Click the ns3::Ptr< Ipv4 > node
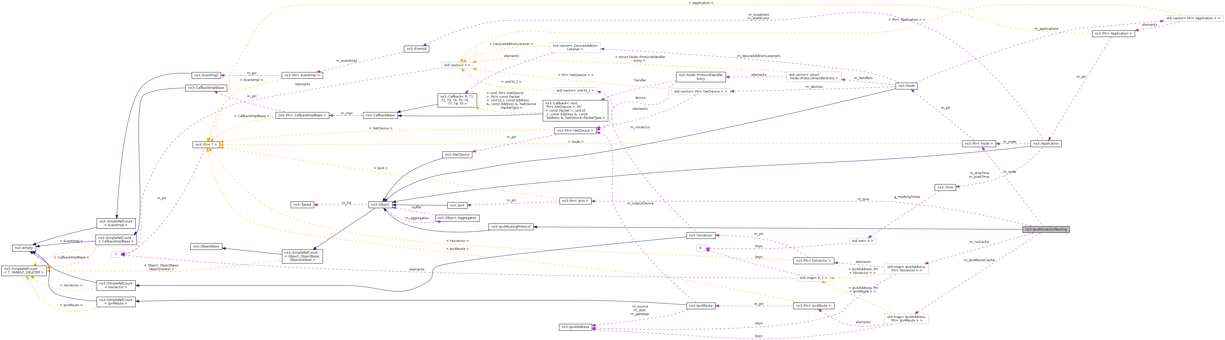This screenshot has width=1225, height=340. [575, 201]
